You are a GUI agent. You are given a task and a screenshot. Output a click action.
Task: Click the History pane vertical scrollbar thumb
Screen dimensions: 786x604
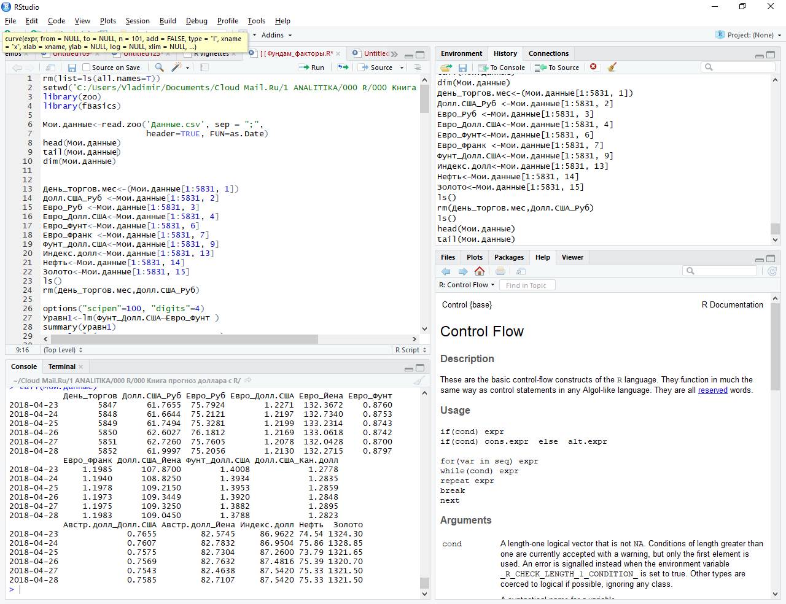pyautogui.click(x=775, y=228)
